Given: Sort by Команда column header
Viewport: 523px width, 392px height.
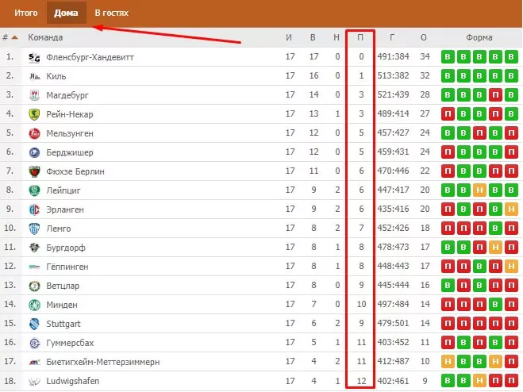Looking at the screenshot, I should tap(45, 37).
